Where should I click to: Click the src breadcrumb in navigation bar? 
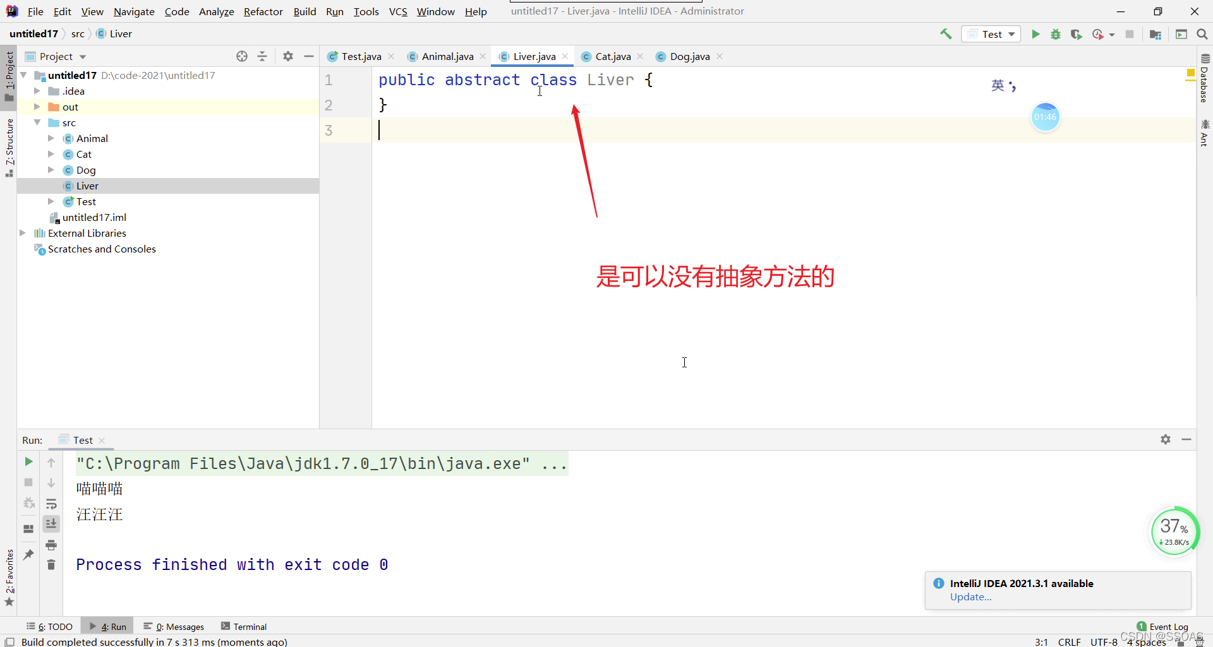click(78, 34)
